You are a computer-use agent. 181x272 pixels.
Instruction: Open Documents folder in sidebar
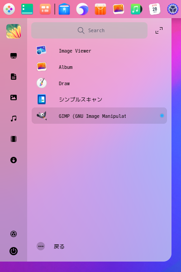coord(14,77)
